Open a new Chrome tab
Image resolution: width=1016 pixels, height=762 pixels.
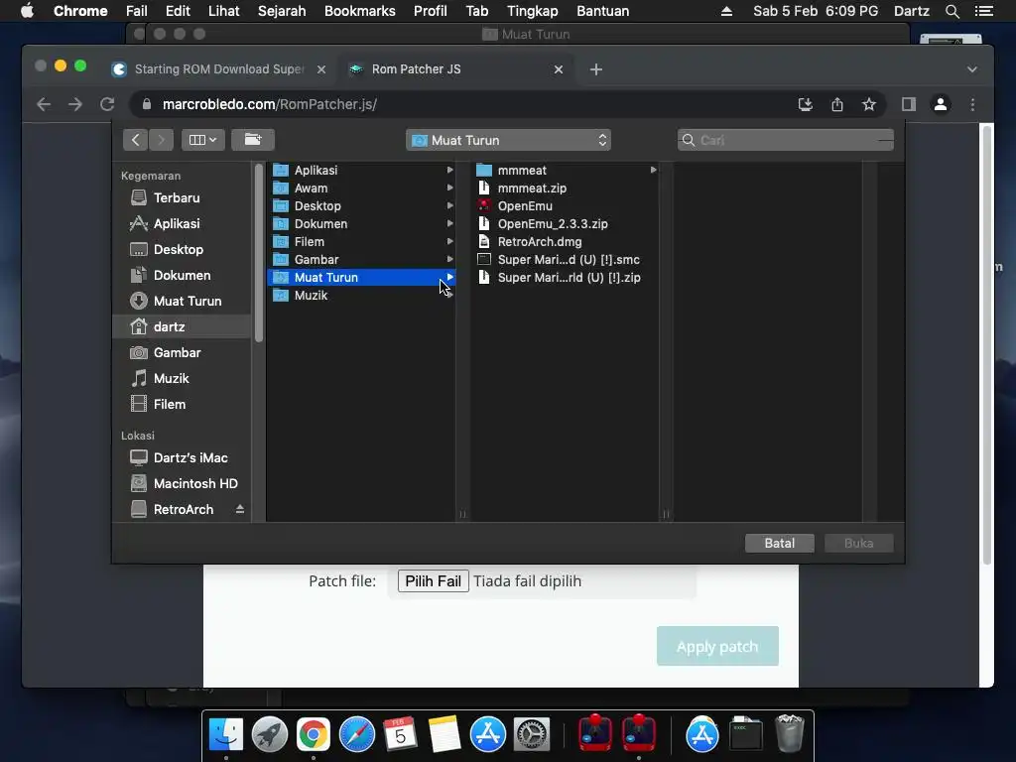[596, 69]
